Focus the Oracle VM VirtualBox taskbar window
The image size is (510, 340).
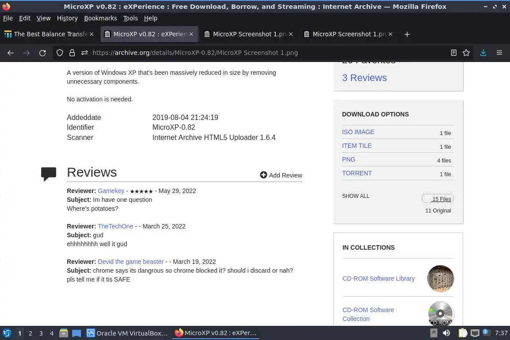[127, 333]
